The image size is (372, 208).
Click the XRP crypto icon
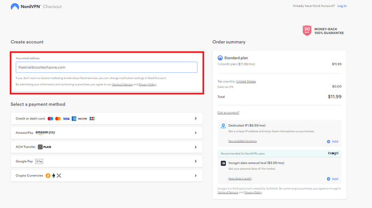59,175
